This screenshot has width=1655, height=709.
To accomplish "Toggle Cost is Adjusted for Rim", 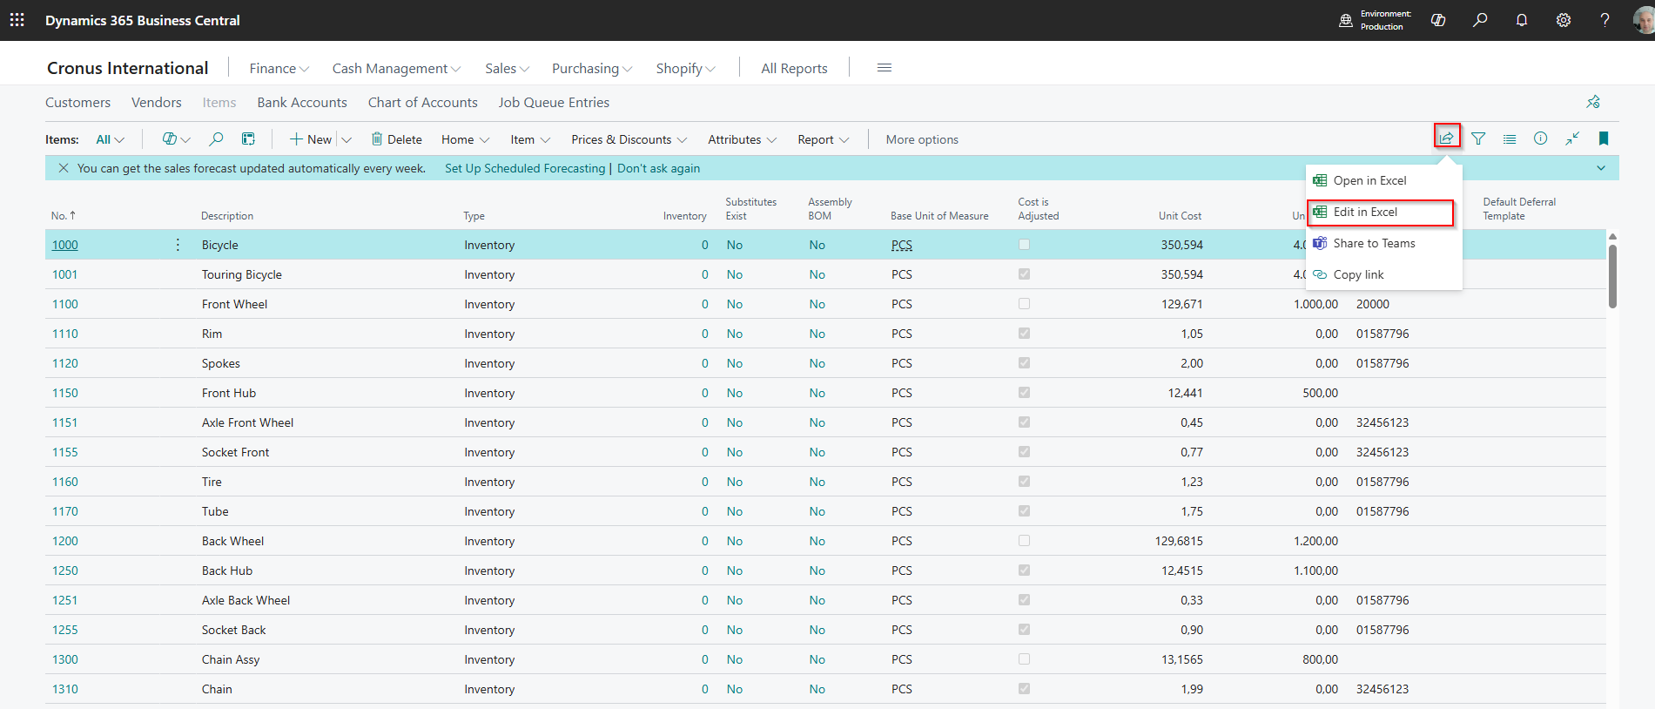I will pos(1024,334).
